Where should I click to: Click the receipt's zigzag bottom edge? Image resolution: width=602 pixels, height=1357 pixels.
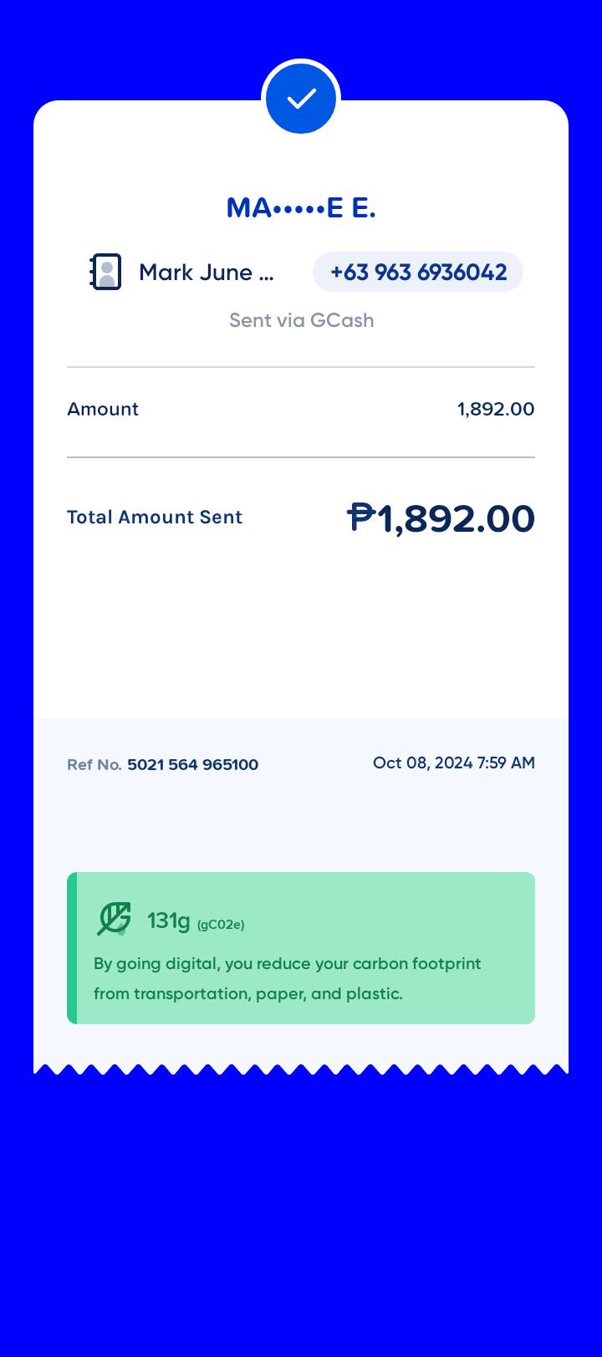click(301, 1069)
